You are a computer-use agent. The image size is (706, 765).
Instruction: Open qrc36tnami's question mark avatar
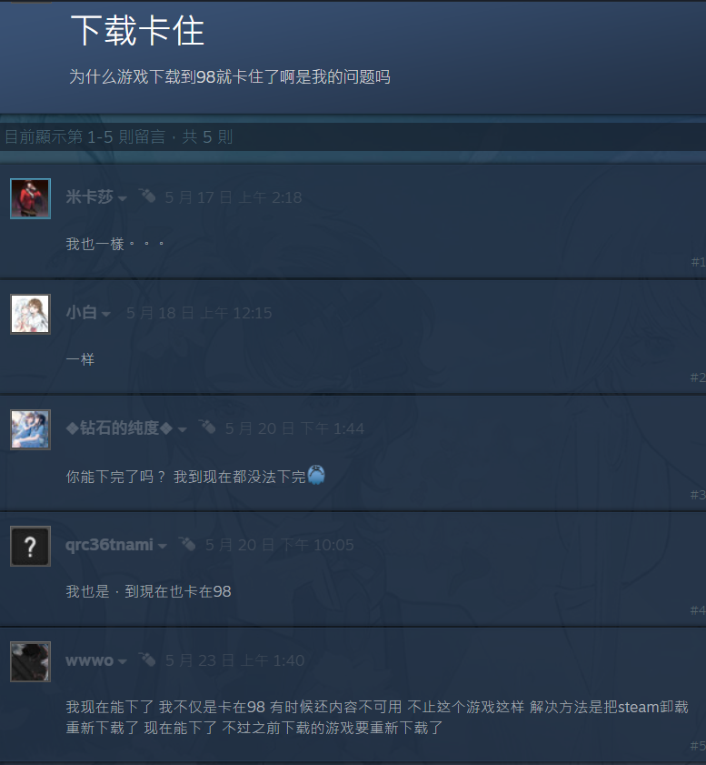(30, 546)
